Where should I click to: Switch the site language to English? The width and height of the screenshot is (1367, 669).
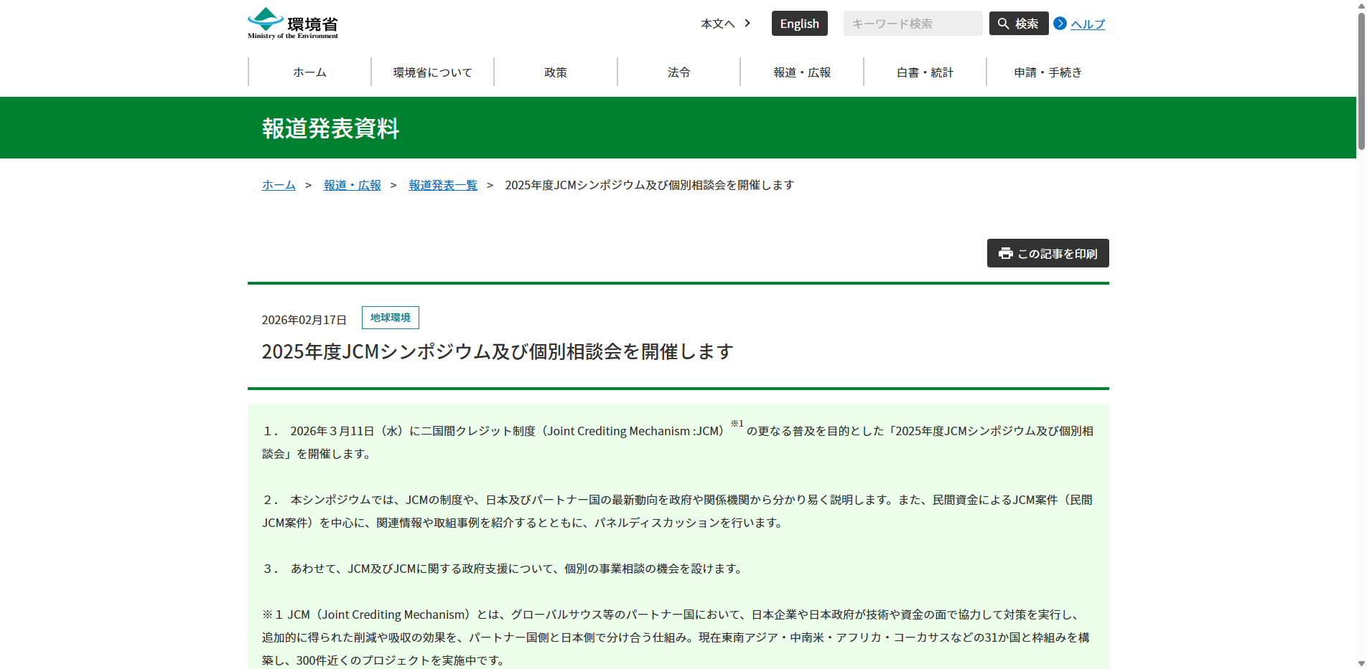point(799,23)
